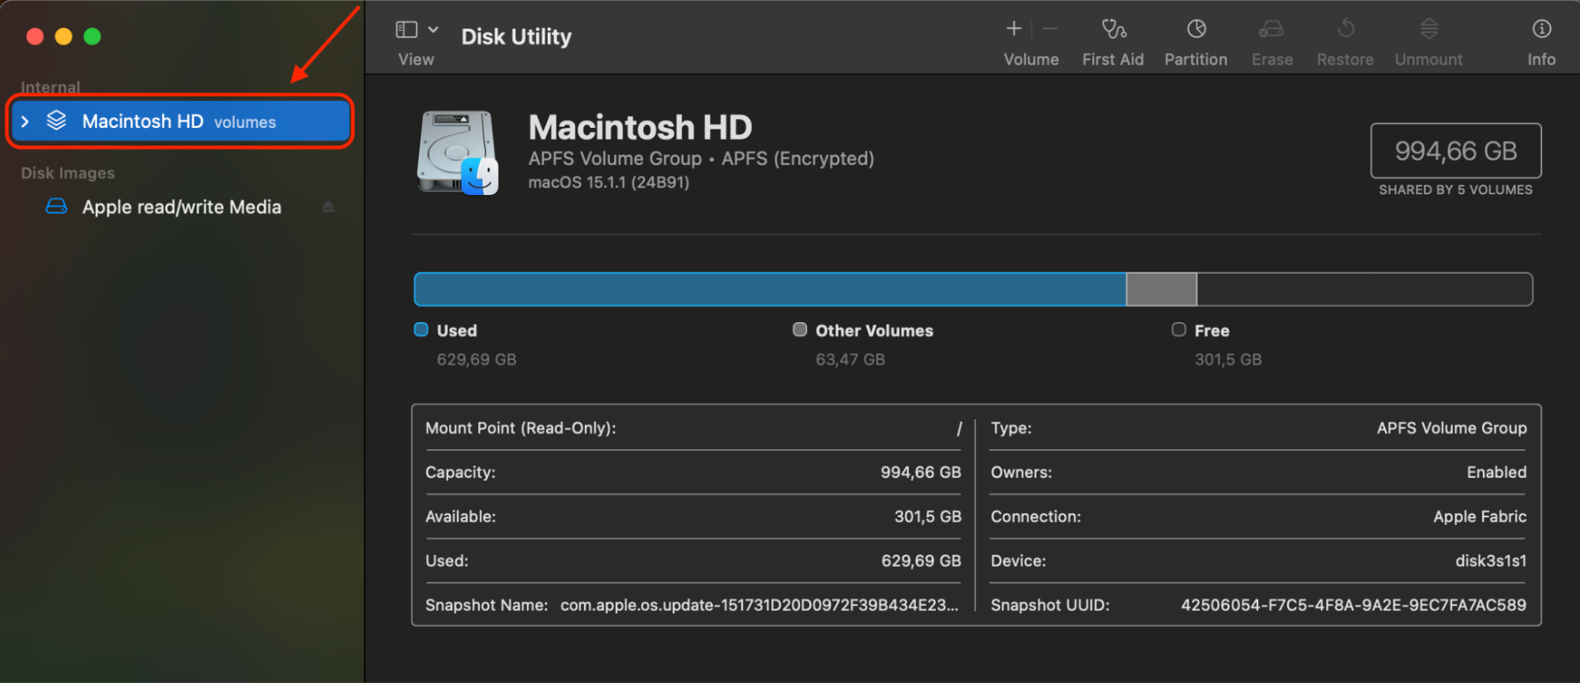Click the Disk Utility window title
This screenshot has width=1580, height=683.
click(x=516, y=37)
